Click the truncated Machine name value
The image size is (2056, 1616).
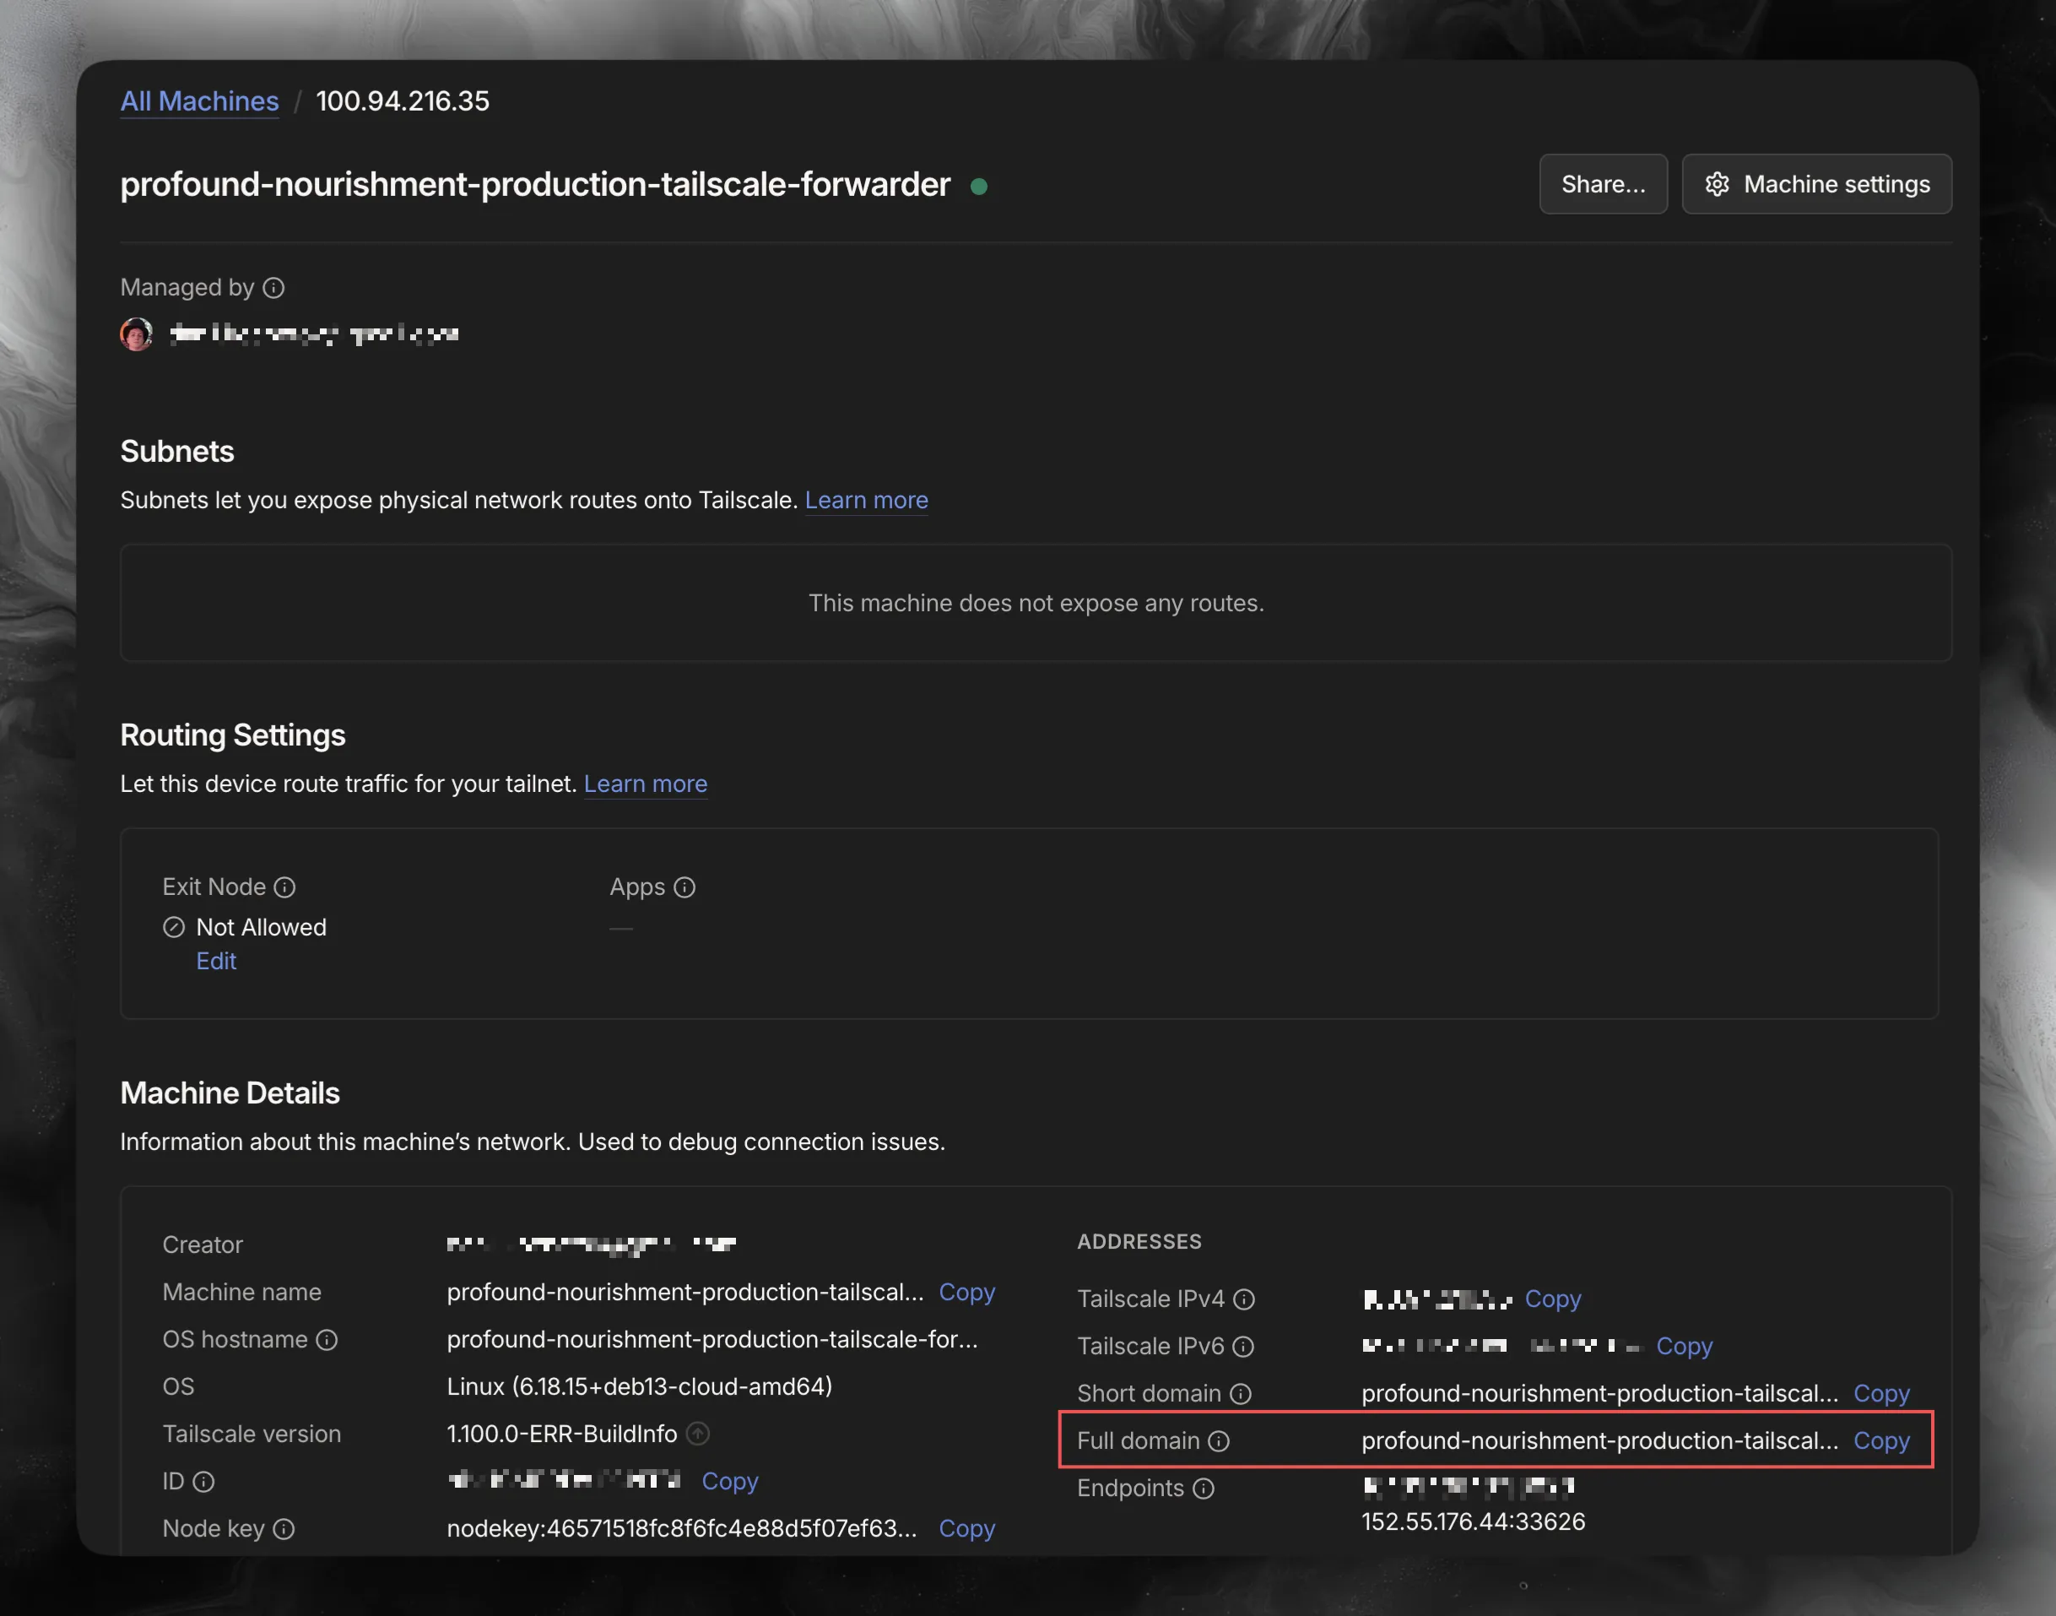[684, 1292]
